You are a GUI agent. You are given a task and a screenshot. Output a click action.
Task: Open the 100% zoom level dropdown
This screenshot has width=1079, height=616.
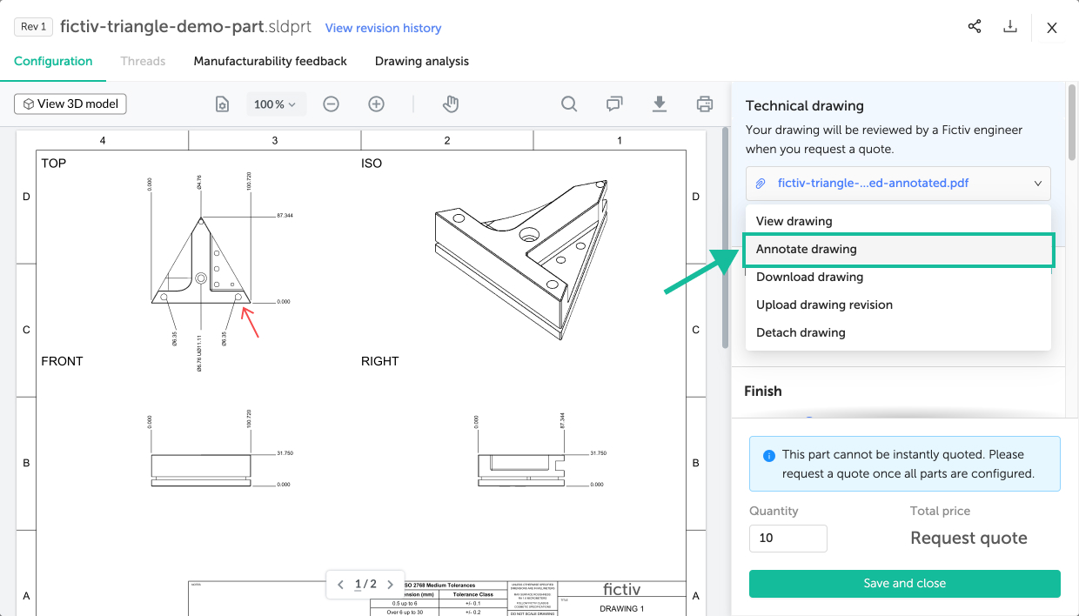pyautogui.click(x=275, y=104)
